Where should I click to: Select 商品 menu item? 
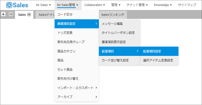[x=77, y=60]
